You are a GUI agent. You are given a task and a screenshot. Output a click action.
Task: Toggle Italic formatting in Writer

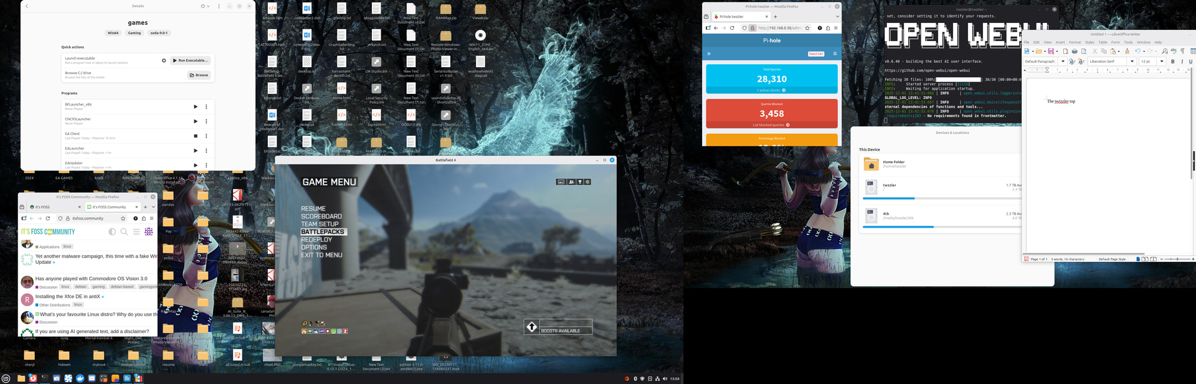[x=1182, y=62]
